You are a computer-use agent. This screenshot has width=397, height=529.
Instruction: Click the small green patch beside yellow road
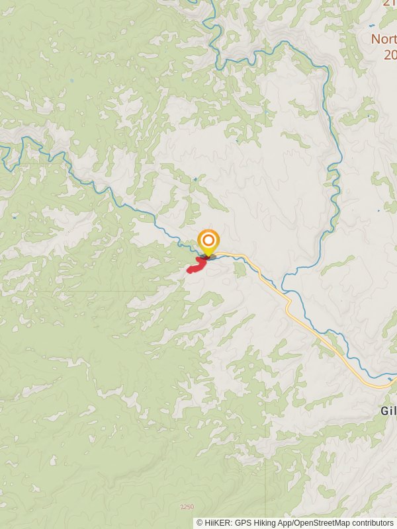pos(240,269)
